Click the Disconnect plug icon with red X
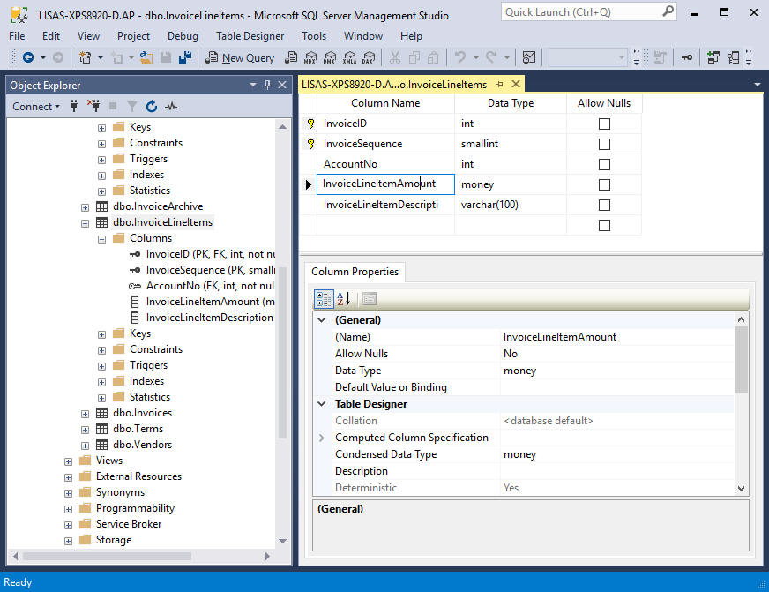The height and width of the screenshot is (592, 769). tap(93, 107)
